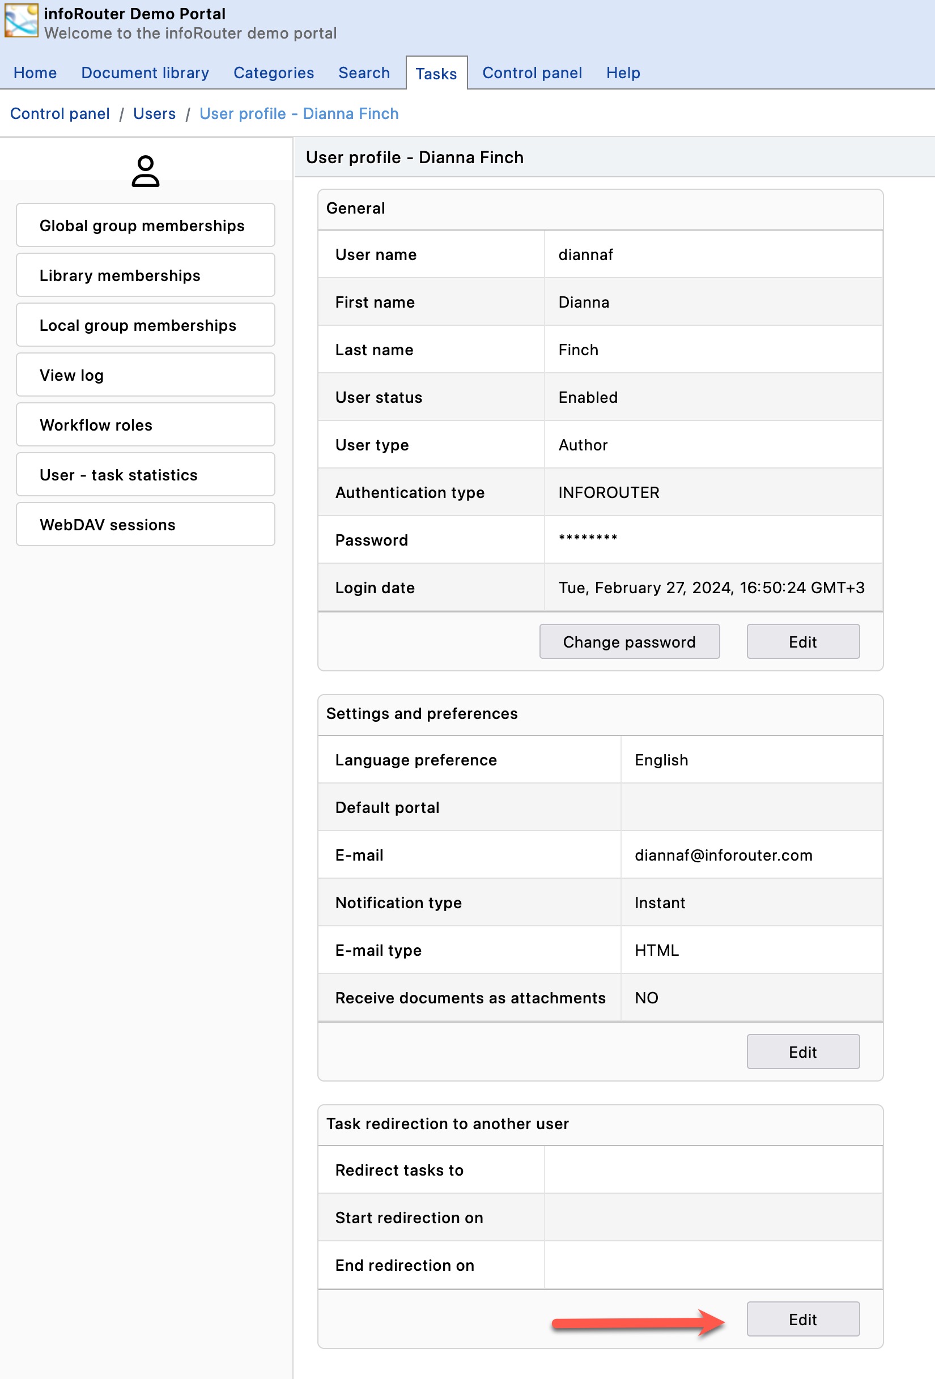935x1379 pixels.
Task: Open the Categories tab
Action: [273, 73]
